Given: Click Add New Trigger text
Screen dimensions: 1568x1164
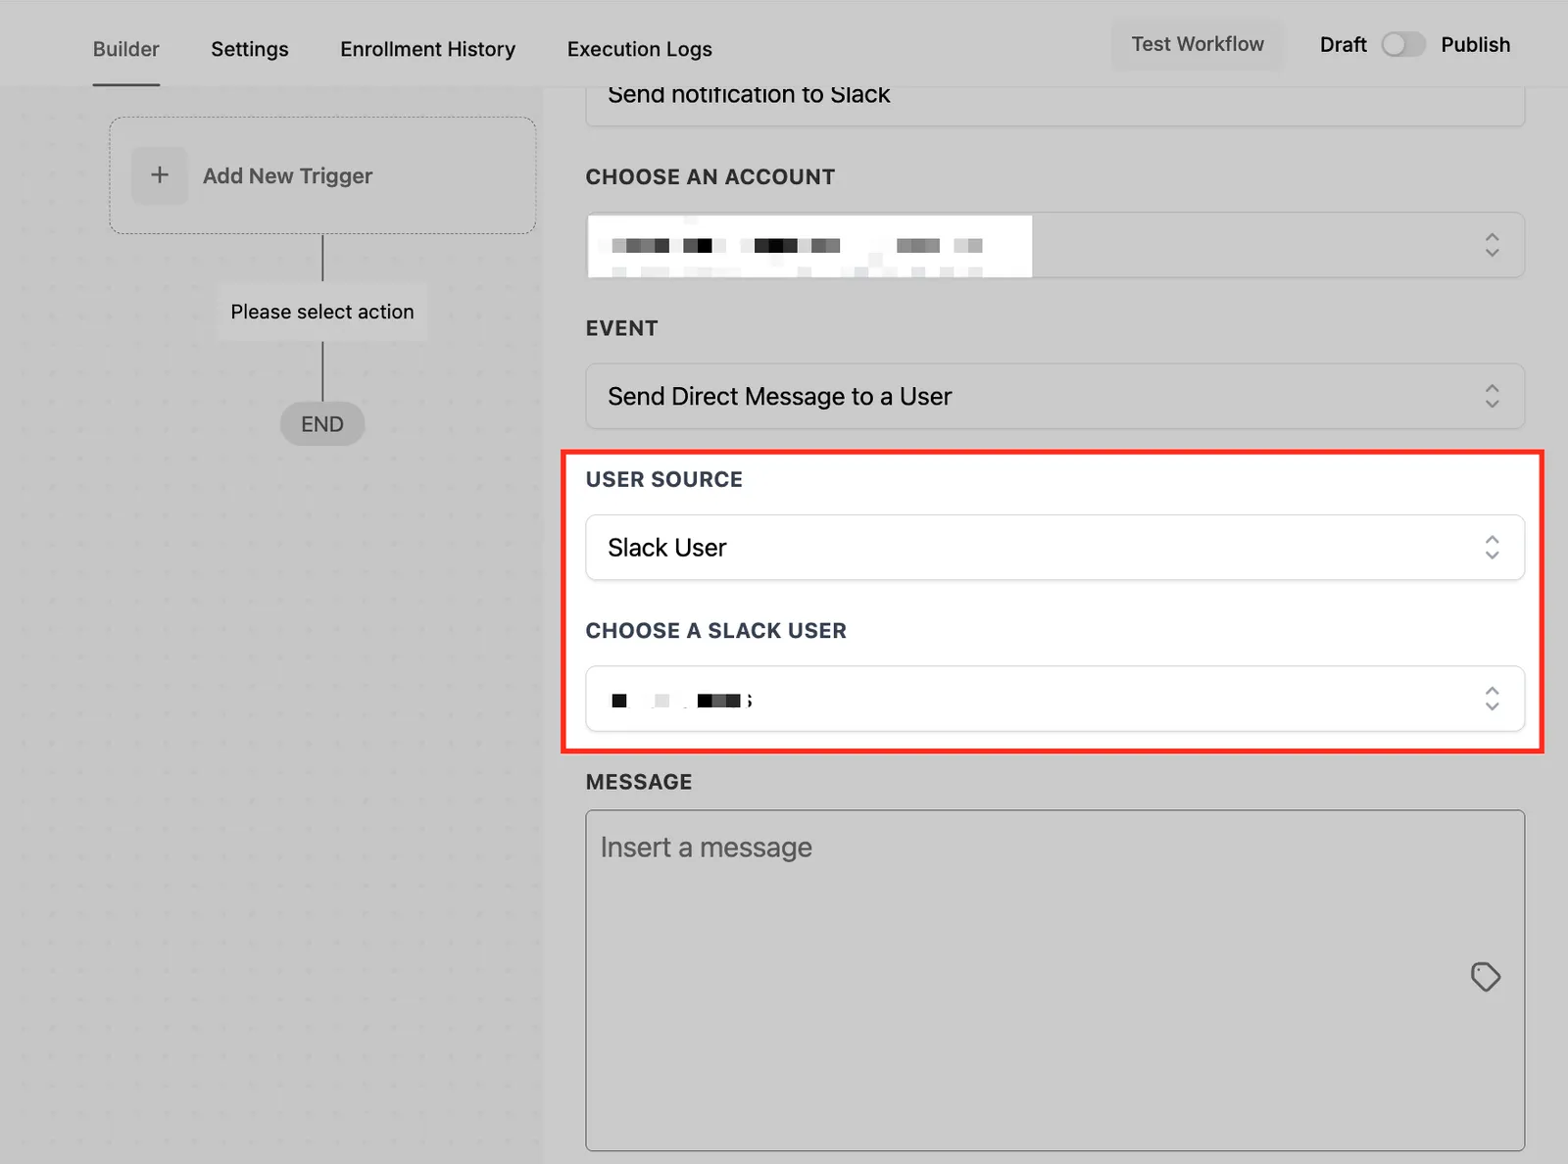Looking at the screenshot, I should pyautogui.click(x=288, y=175).
